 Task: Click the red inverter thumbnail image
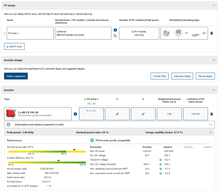[x=11, y=114]
